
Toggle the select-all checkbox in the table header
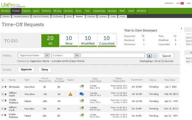pyautogui.click(x=3, y=80)
